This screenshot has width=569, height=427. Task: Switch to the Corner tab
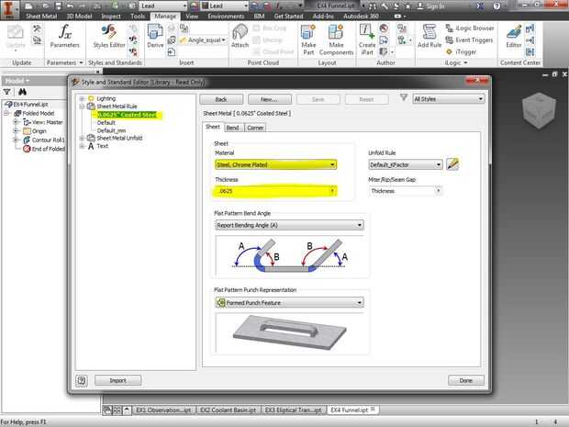[255, 128]
